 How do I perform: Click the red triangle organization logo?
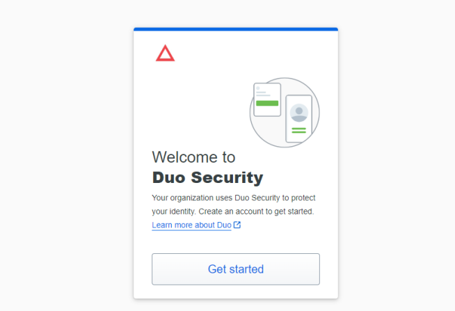(x=165, y=53)
